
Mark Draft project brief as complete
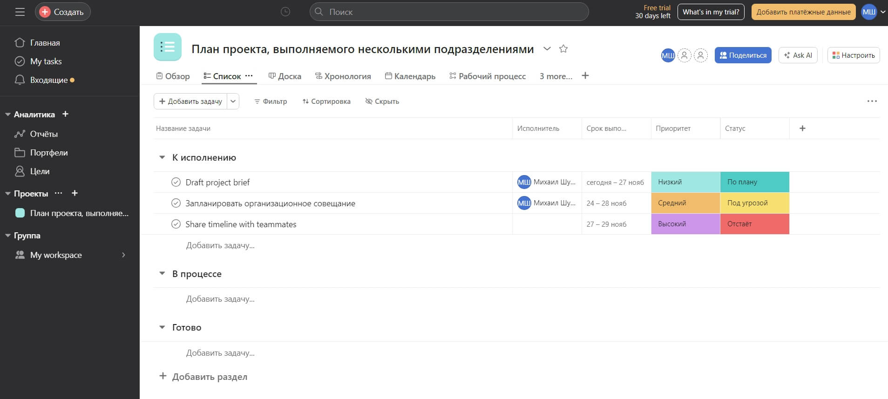pos(176,182)
